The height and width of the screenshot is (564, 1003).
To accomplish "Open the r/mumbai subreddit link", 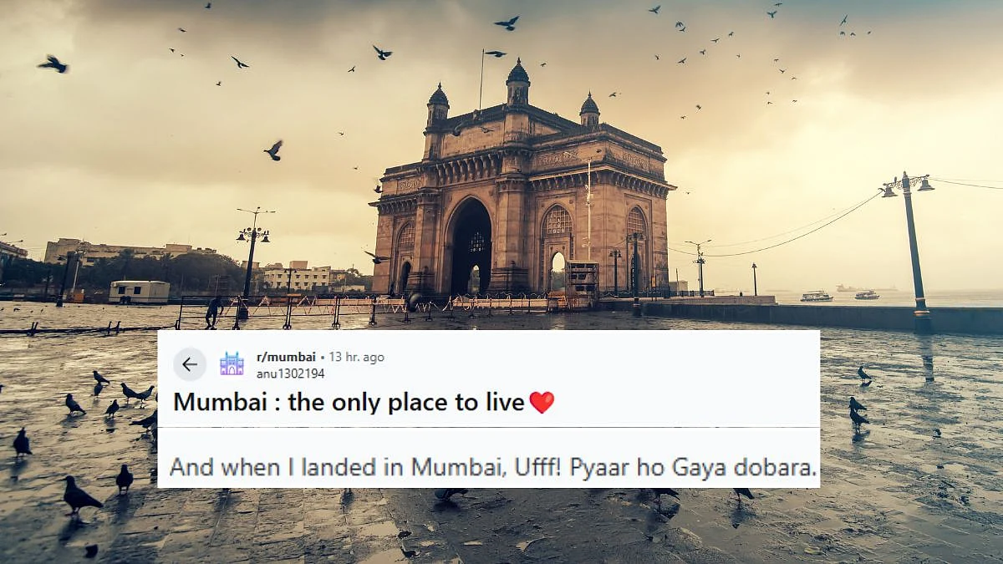I will (286, 357).
